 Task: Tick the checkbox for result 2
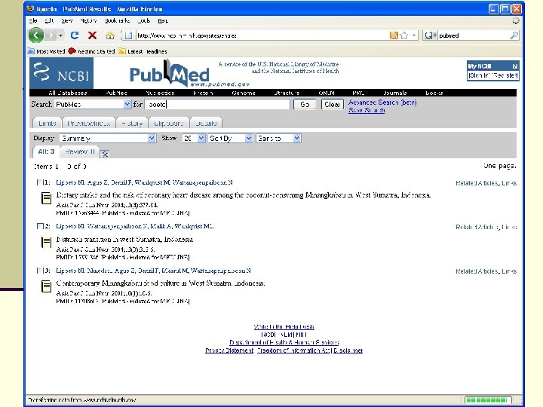[40, 226]
